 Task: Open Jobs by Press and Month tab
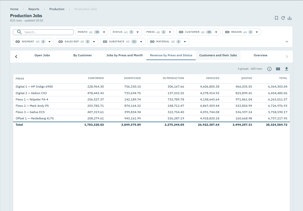tap(124, 55)
